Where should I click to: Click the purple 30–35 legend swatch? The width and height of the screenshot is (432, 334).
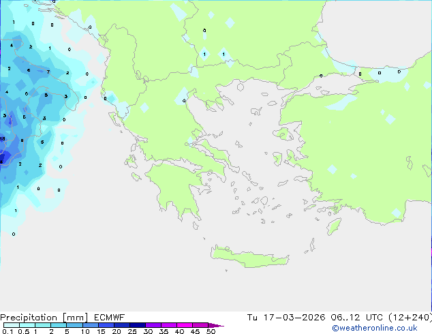[153, 325]
